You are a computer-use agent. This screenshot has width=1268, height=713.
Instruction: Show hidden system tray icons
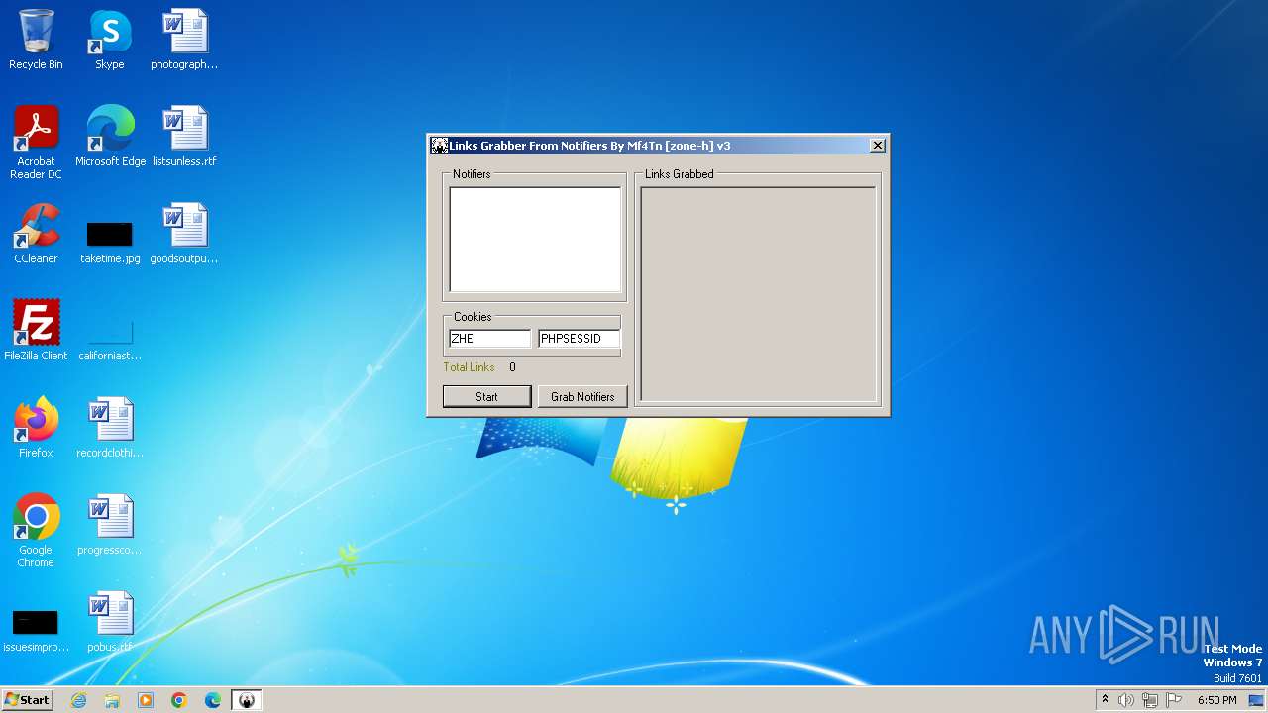pos(1105,700)
